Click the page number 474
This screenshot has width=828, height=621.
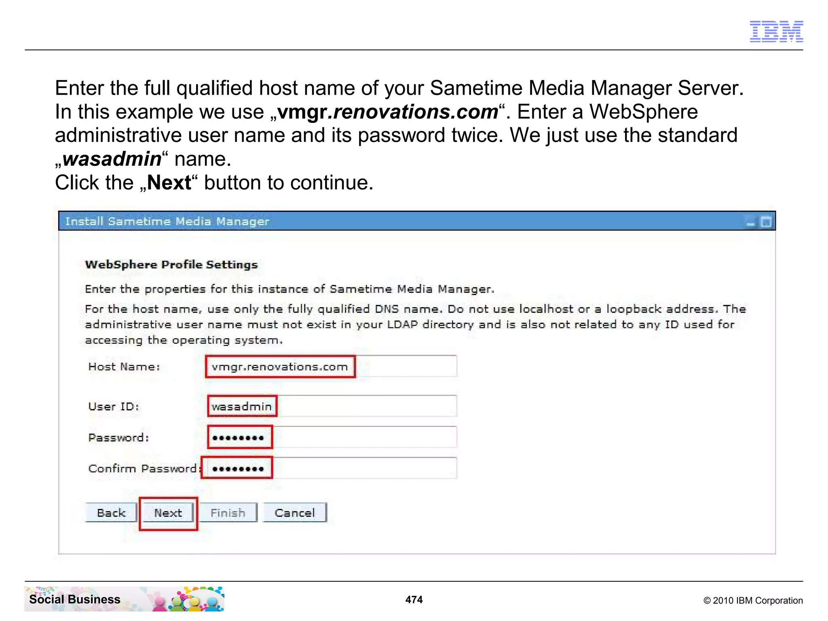(414, 600)
